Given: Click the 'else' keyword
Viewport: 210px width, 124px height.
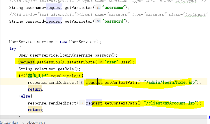Looking at the screenshot, I should tap(25, 96).
